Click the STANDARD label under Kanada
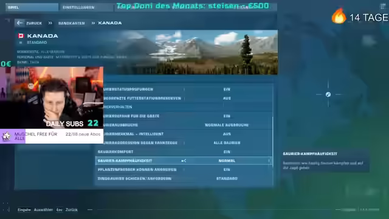This screenshot has width=389, height=219. pos(36,43)
